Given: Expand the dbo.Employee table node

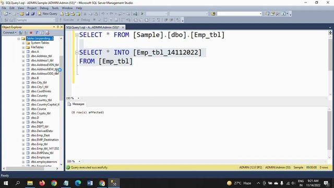Looking at the screenshot, I should click(x=23, y=158).
